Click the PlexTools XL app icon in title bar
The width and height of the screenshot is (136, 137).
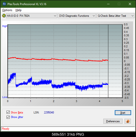point(4,4)
